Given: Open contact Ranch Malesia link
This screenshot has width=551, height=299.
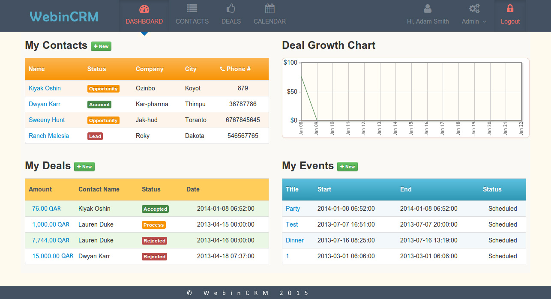Looking at the screenshot, I should click(49, 136).
